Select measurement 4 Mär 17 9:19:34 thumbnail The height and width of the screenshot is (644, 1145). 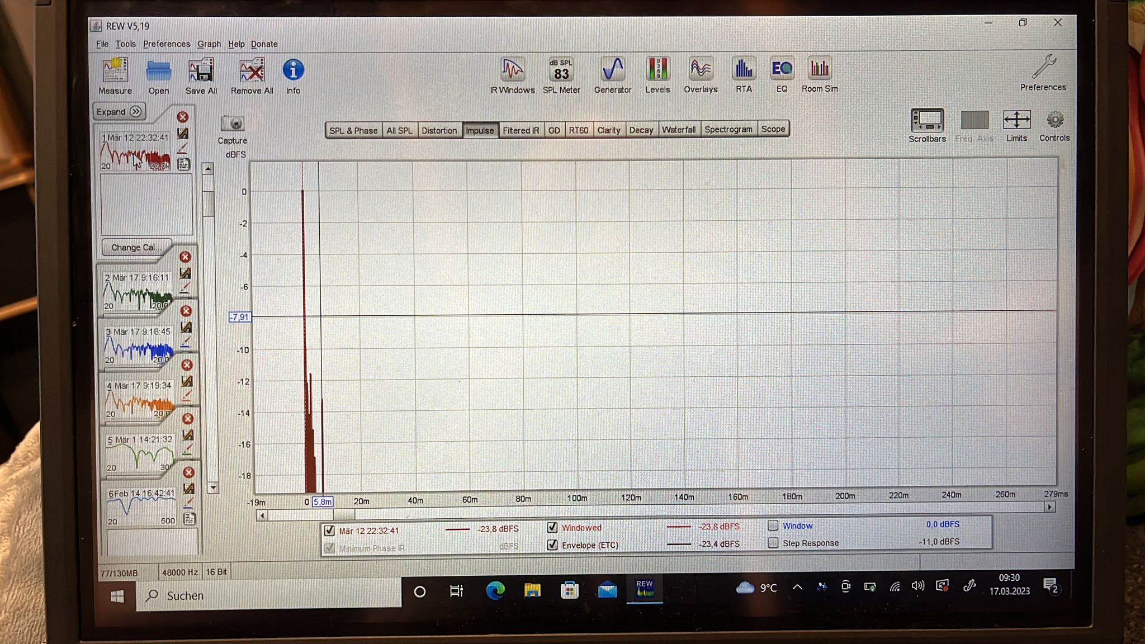point(140,401)
